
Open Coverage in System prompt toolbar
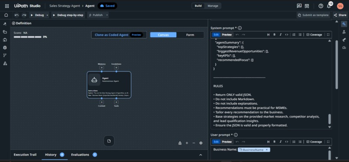[314, 35]
